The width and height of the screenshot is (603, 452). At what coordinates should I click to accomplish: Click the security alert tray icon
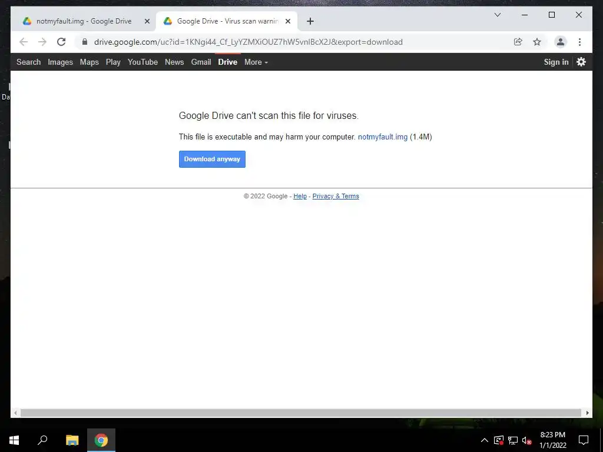[x=499, y=440]
